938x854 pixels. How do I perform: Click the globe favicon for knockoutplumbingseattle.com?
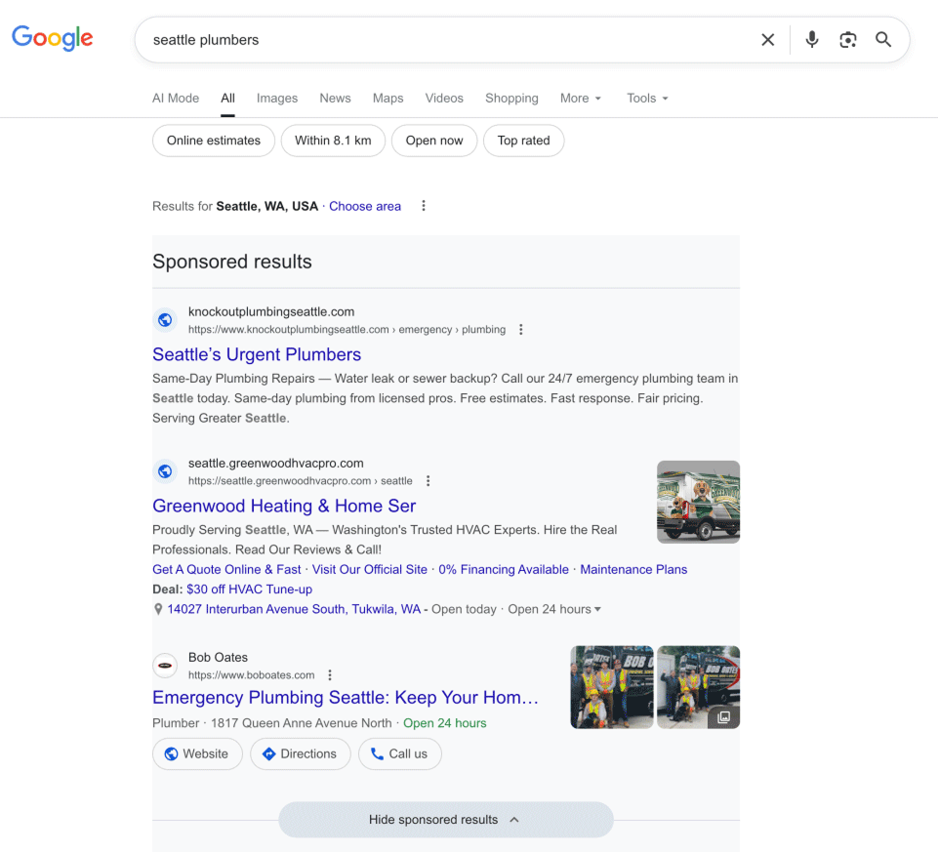click(x=165, y=320)
